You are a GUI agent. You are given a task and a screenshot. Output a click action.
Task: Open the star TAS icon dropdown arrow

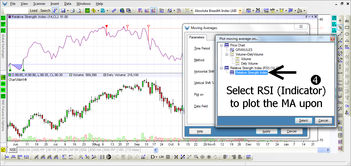tap(286, 11)
